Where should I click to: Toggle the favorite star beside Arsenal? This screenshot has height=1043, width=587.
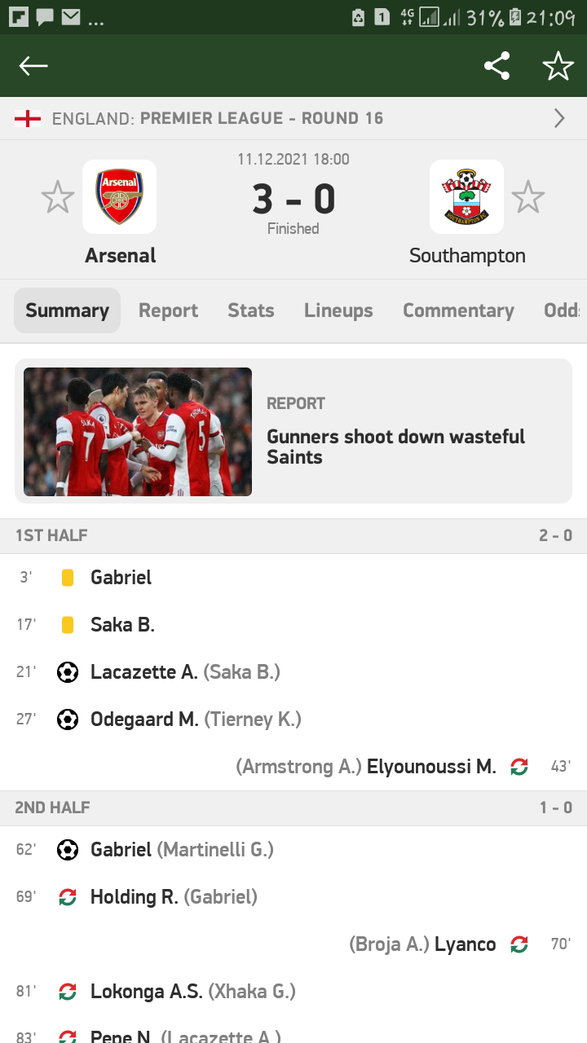pos(58,197)
